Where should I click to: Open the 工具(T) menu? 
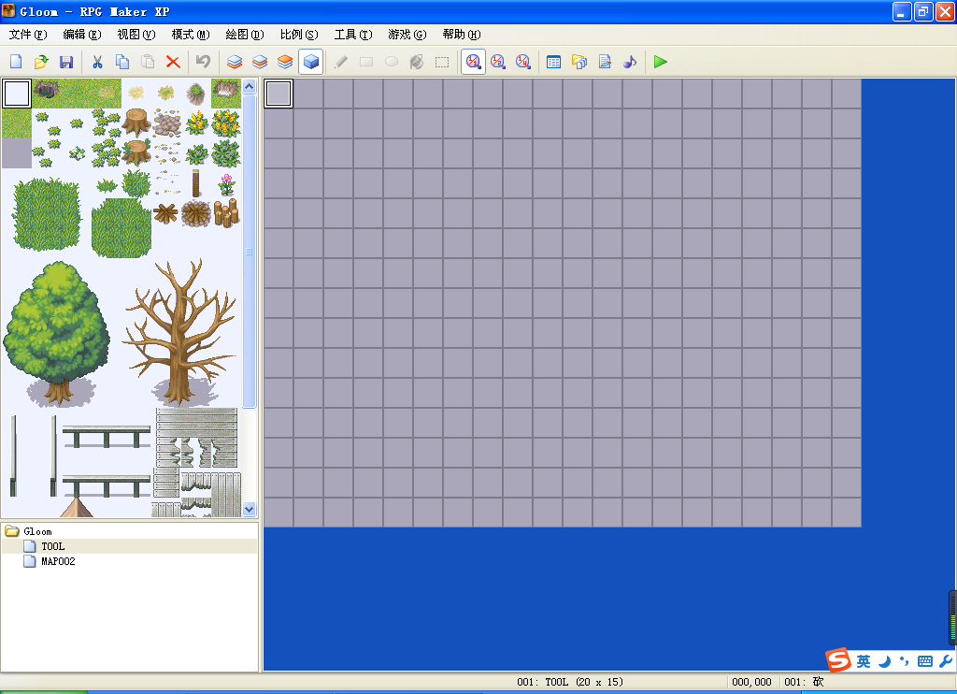pyautogui.click(x=353, y=35)
